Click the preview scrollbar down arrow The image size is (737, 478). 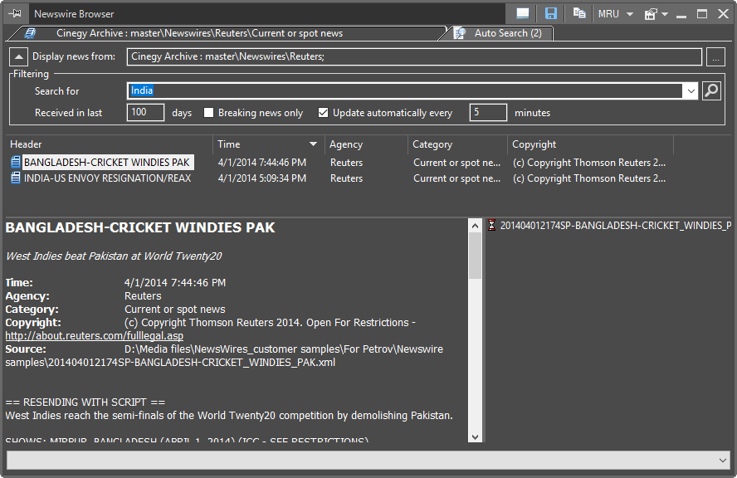[475, 437]
